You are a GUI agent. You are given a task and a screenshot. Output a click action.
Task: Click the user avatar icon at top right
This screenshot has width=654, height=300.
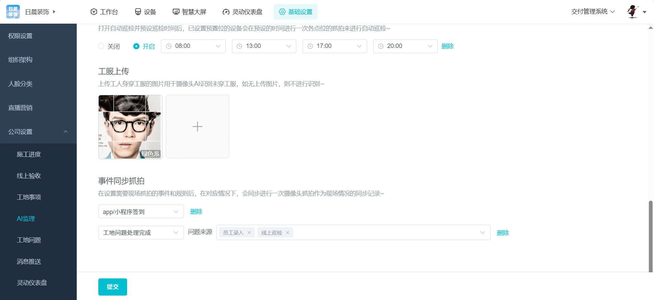pyautogui.click(x=632, y=12)
